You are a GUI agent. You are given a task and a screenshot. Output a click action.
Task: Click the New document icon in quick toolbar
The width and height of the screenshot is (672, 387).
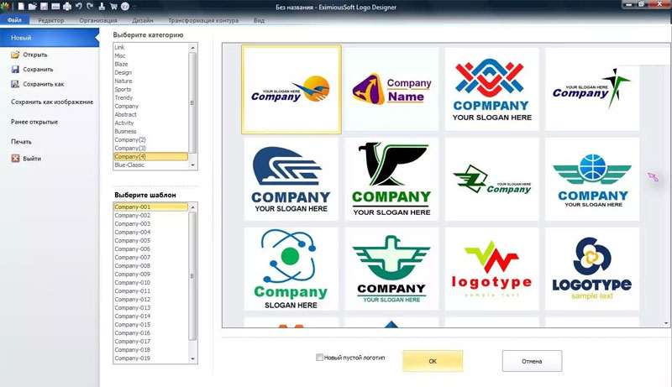click(21, 7)
